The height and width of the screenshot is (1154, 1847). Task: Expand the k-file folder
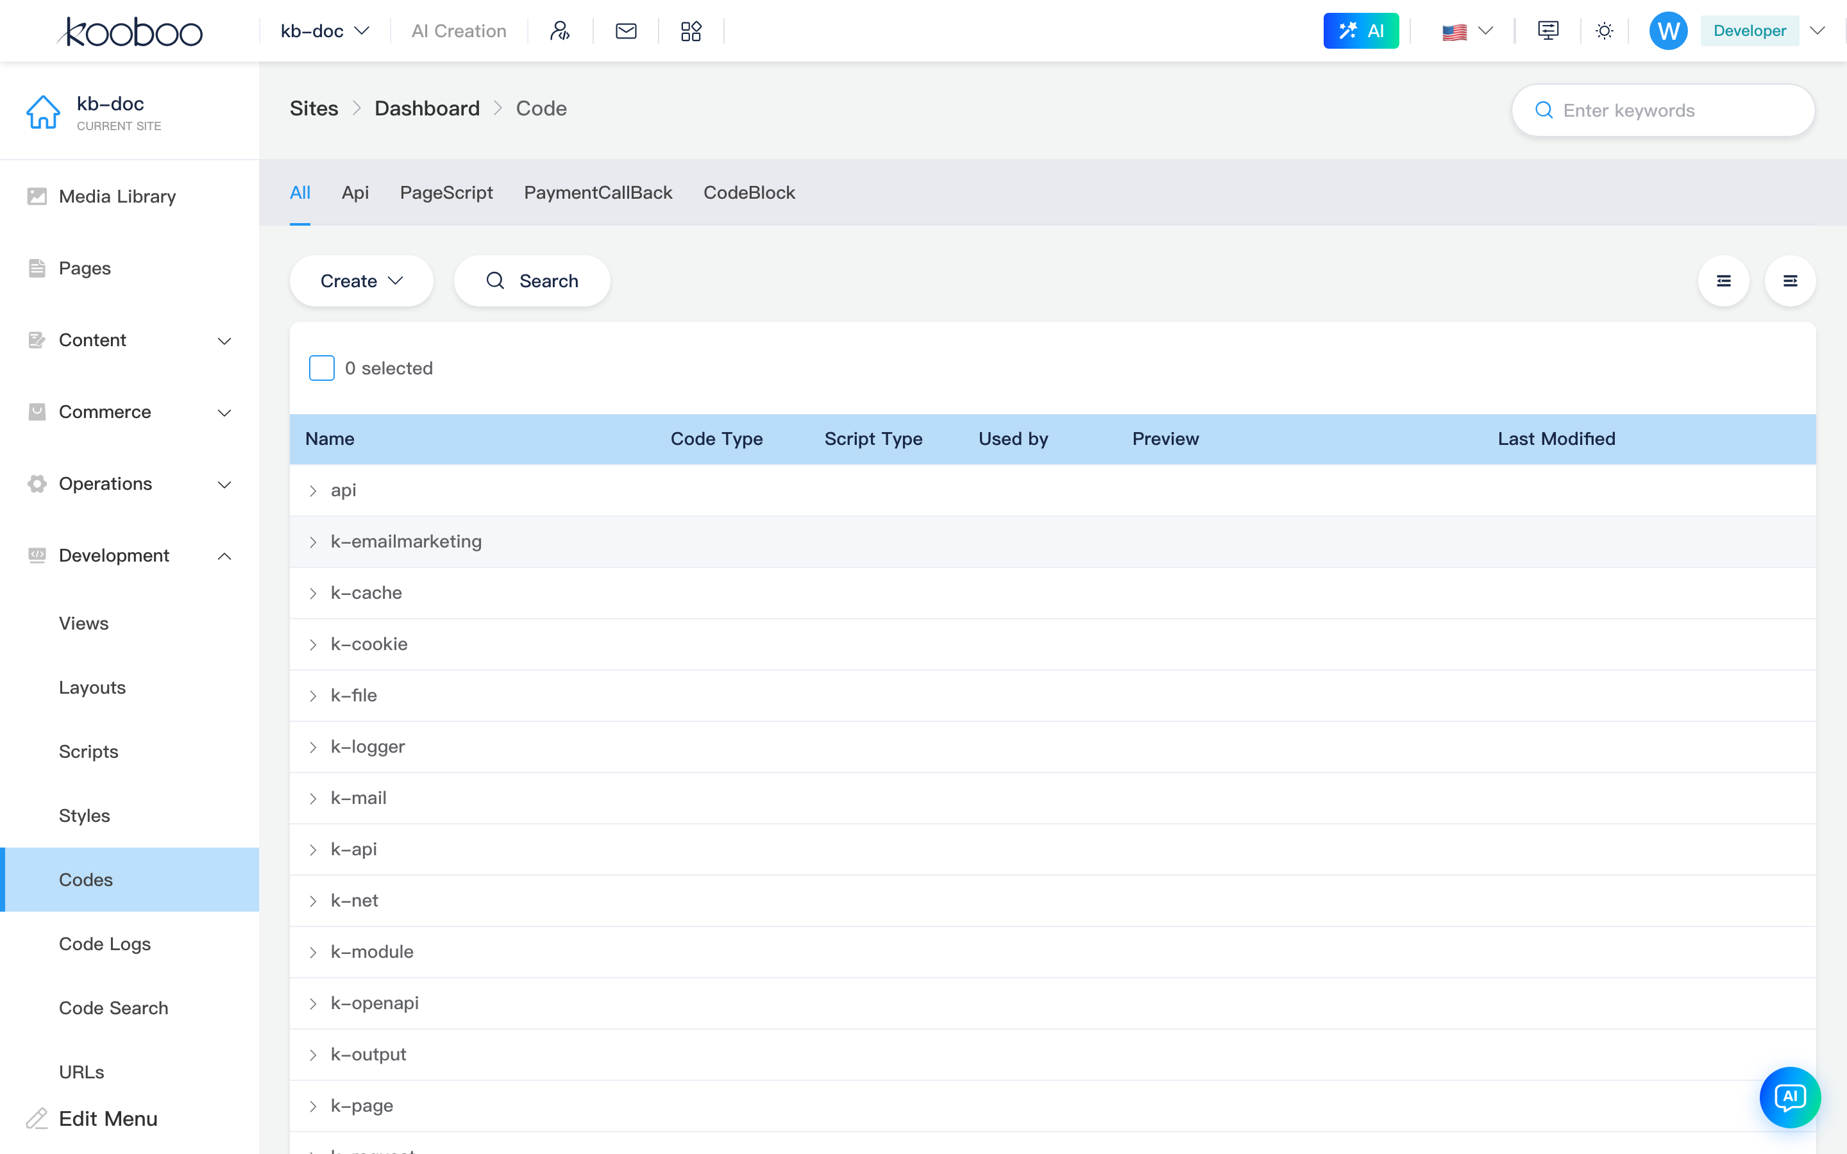[313, 696]
